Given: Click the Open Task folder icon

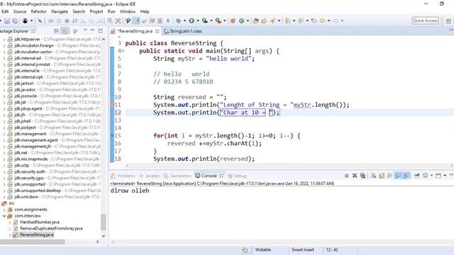Looking at the screenshot, I should (x=264, y=21).
